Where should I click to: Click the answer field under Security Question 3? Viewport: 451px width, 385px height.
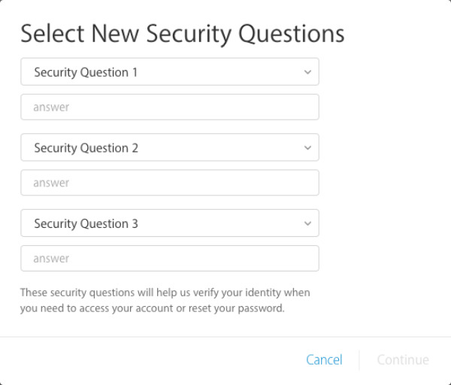(x=170, y=258)
